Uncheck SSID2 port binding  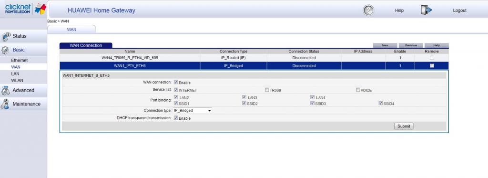[244, 103]
